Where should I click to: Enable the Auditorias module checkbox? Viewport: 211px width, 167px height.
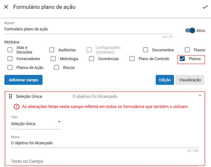[52, 50]
